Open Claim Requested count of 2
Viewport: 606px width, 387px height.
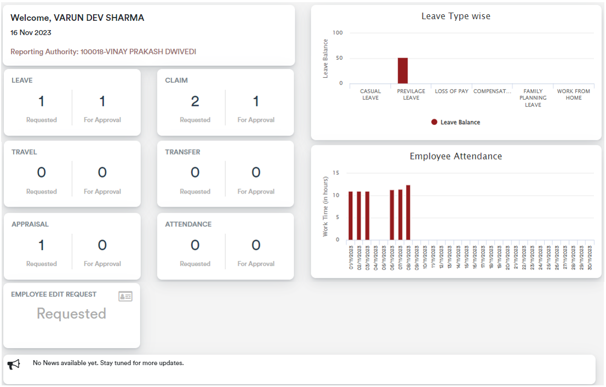195,101
